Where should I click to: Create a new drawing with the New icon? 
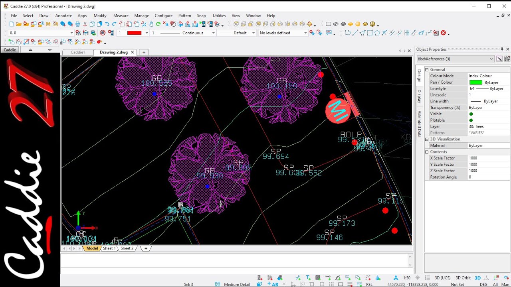(x=12, y=24)
